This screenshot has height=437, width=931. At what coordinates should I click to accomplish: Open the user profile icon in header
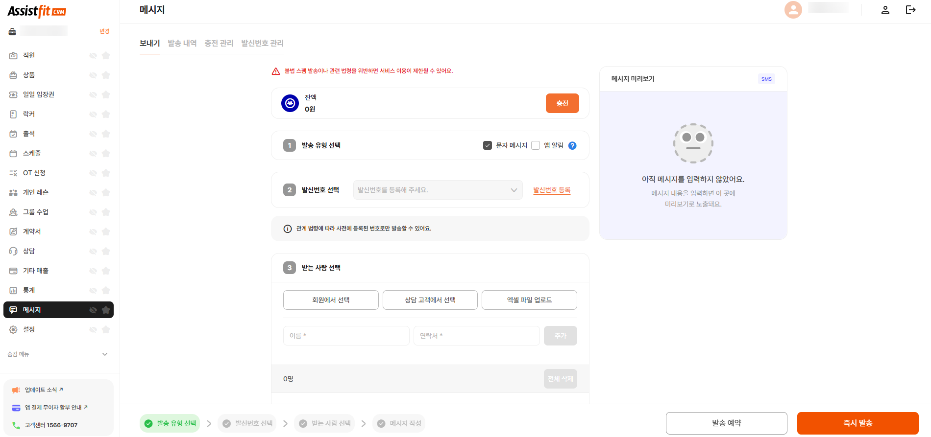pyautogui.click(x=885, y=10)
